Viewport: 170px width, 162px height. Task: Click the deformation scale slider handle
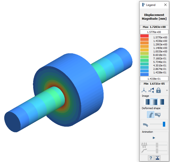pyautogui.click(x=164, y=124)
